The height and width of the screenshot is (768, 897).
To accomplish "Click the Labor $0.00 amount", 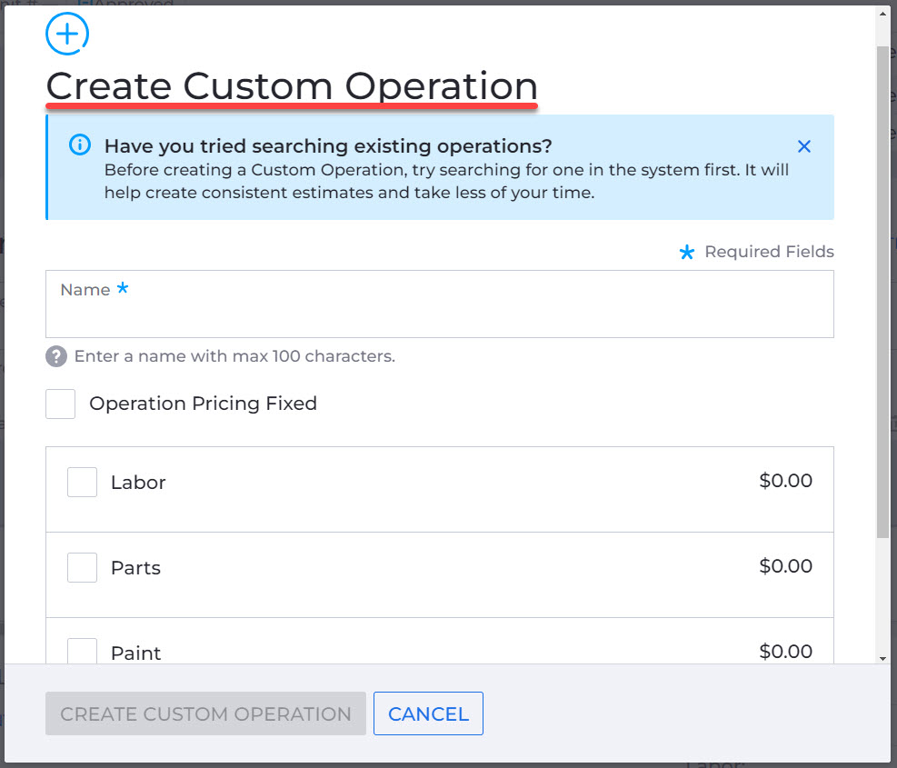I will [785, 481].
